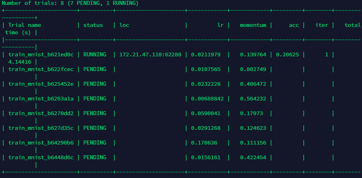Click trial name train_mnist_b627d35c
The image size is (362, 178).
tap(41, 128)
